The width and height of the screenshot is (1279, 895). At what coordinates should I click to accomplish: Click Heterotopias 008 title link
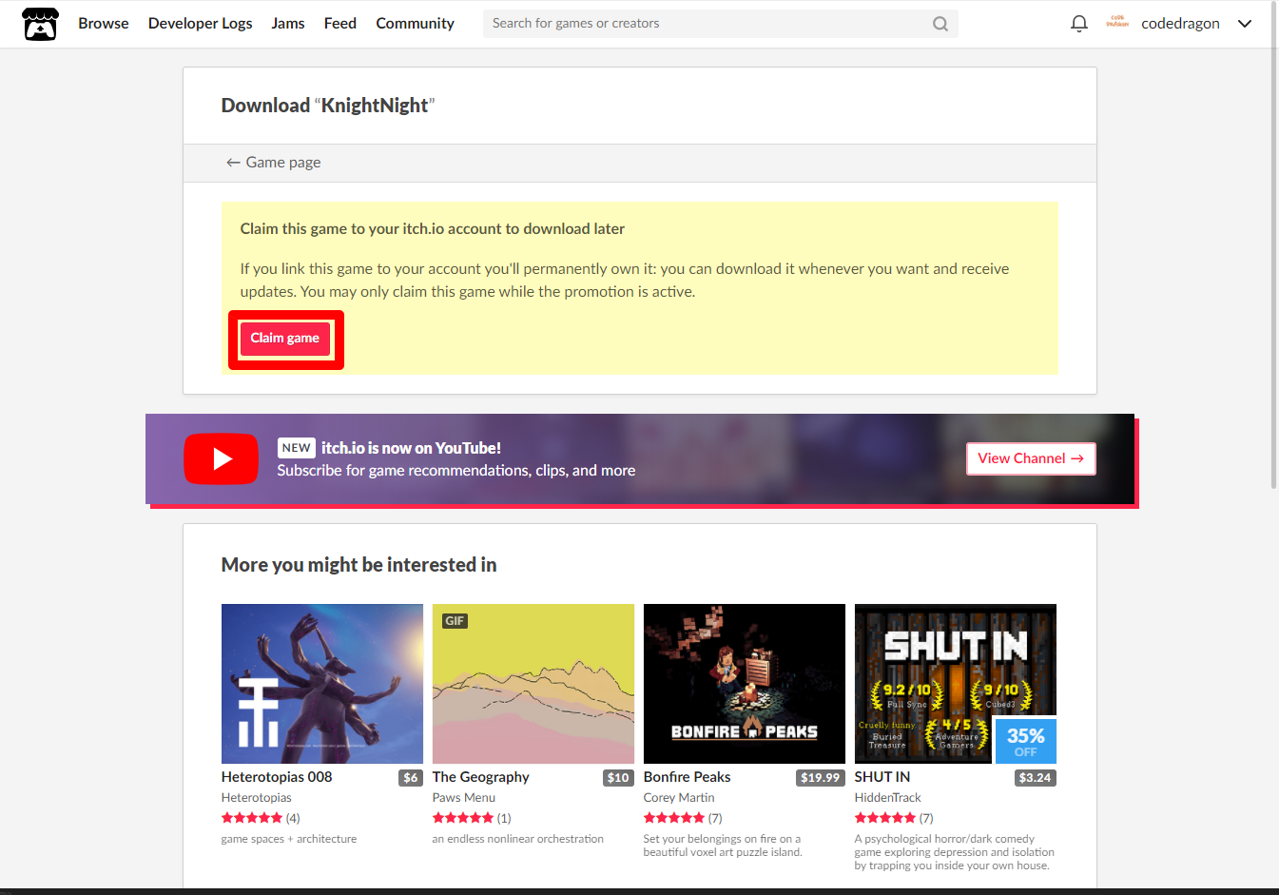point(277,777)
